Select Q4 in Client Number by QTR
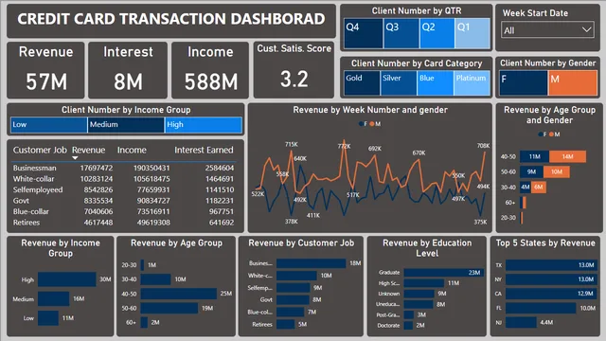The height and width of the screenshot is (341, 606). (364, 33)
